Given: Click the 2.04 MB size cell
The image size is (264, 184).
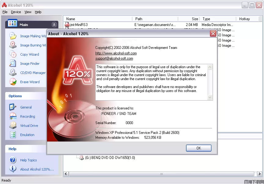Looking at the screenshot, I should click(192, 25).
